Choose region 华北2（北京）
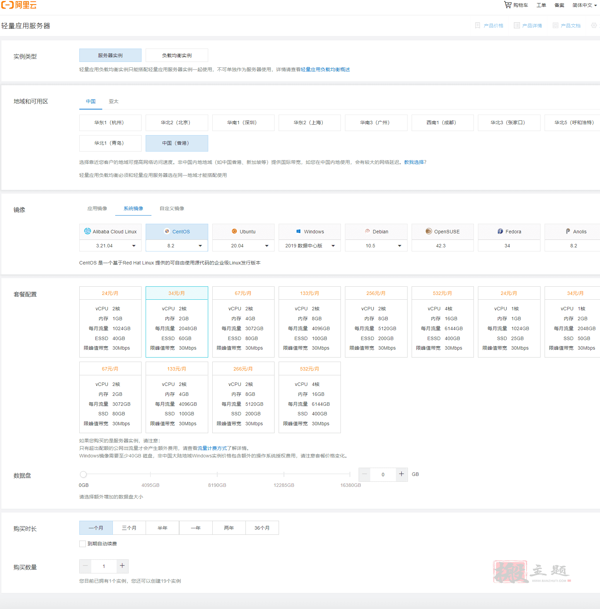Image resolution: width=600 pixels, height=609 pixels. [x=177, y=122]
